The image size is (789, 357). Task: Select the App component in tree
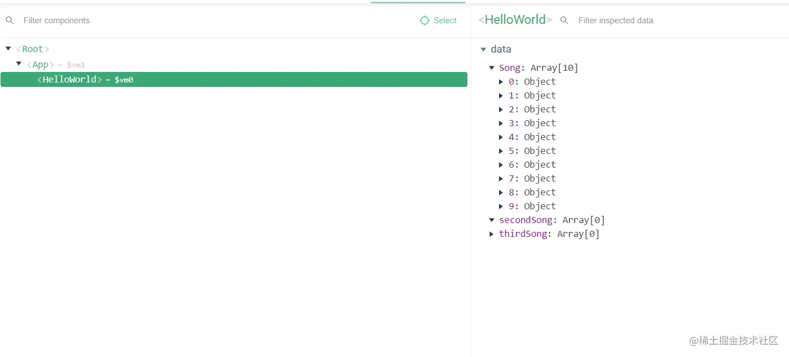pos(40,65)
